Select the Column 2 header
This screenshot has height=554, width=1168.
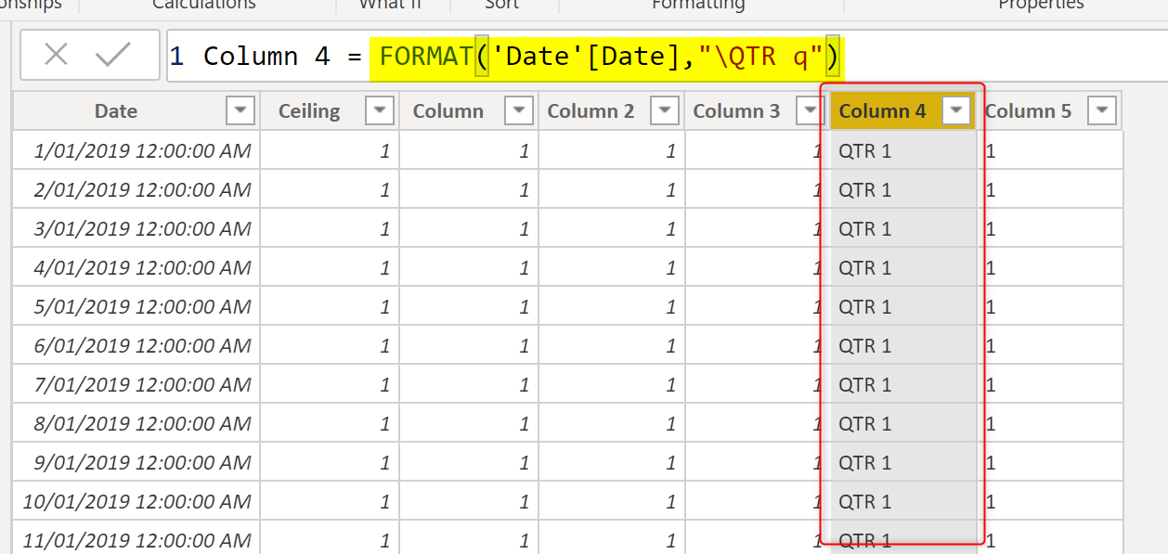[590, 111]
